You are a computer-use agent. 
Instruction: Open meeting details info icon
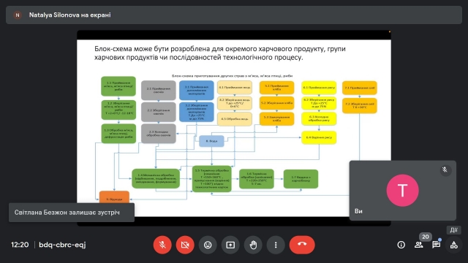(401, 245)
